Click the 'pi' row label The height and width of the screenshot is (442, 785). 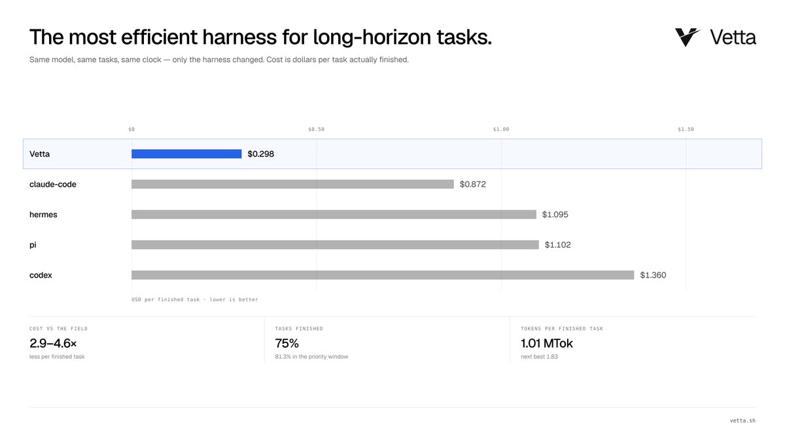(x=33, y=245)
